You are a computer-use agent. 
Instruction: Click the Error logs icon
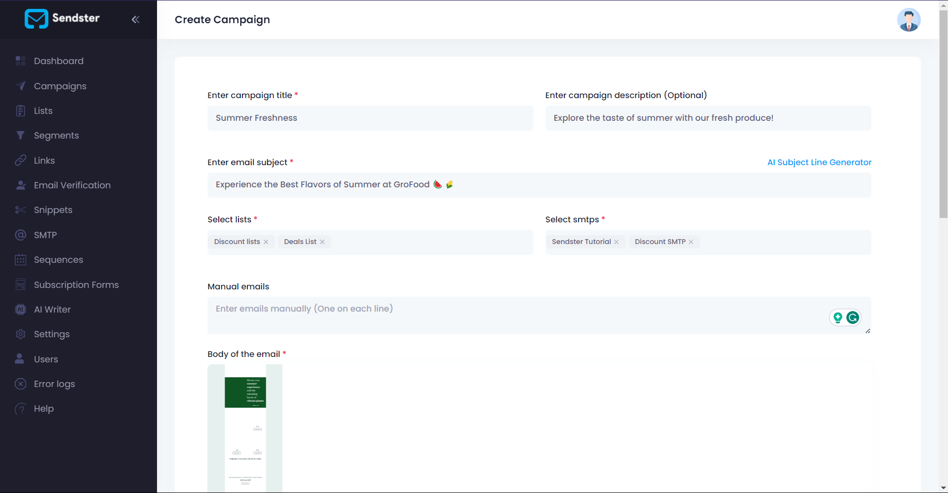tap(20, 384)
